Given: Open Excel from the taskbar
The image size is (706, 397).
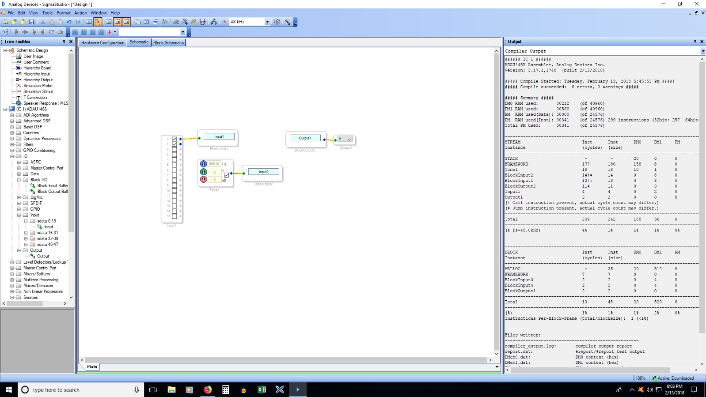Looking at the screenshot, I should tap(262, 389).
